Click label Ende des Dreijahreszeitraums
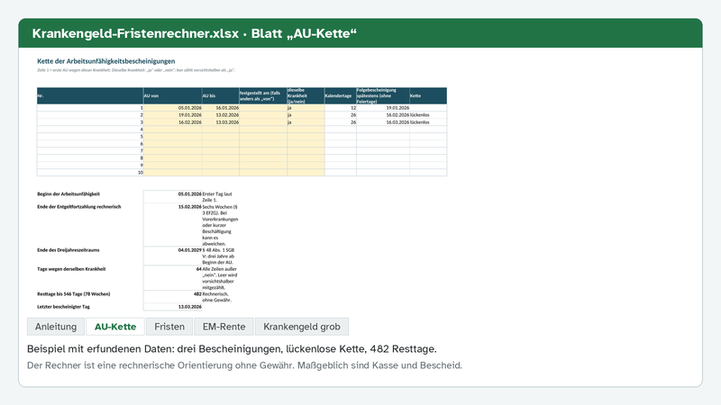This screenshot has height=405, width=721. pyautogui.click(x=68, y=250)
